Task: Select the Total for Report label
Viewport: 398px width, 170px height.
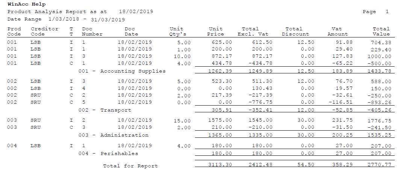Action: click(130, 166)
